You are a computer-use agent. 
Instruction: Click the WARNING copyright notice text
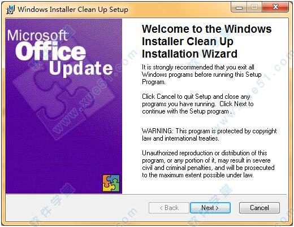(209, 134)
